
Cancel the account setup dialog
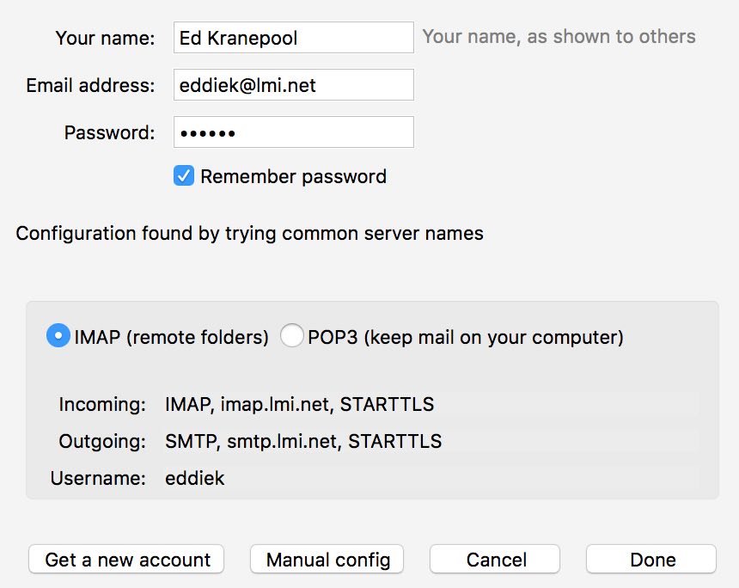(495, 560)
